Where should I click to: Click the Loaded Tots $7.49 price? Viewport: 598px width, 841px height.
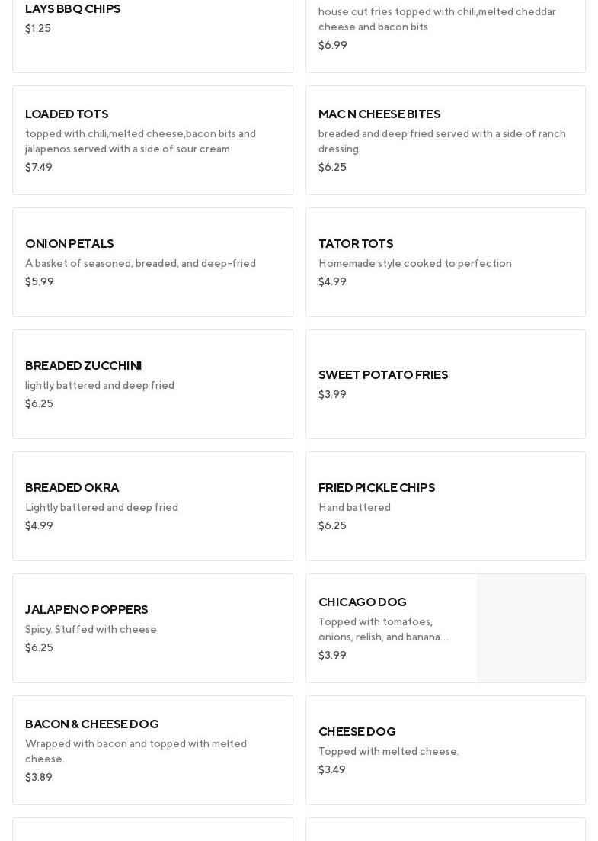(39, 168)
